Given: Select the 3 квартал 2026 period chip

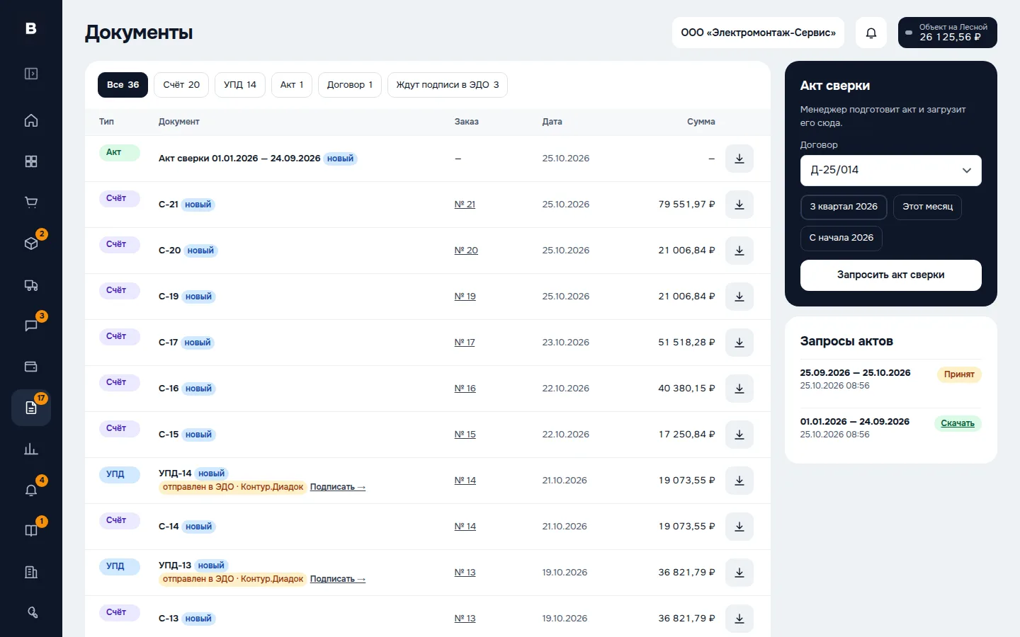Looking at the screenshot, I should [x=844, y=207].
